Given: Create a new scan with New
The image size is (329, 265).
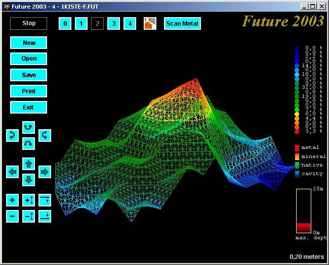Looking at the screenshot, I should point(28,43).
